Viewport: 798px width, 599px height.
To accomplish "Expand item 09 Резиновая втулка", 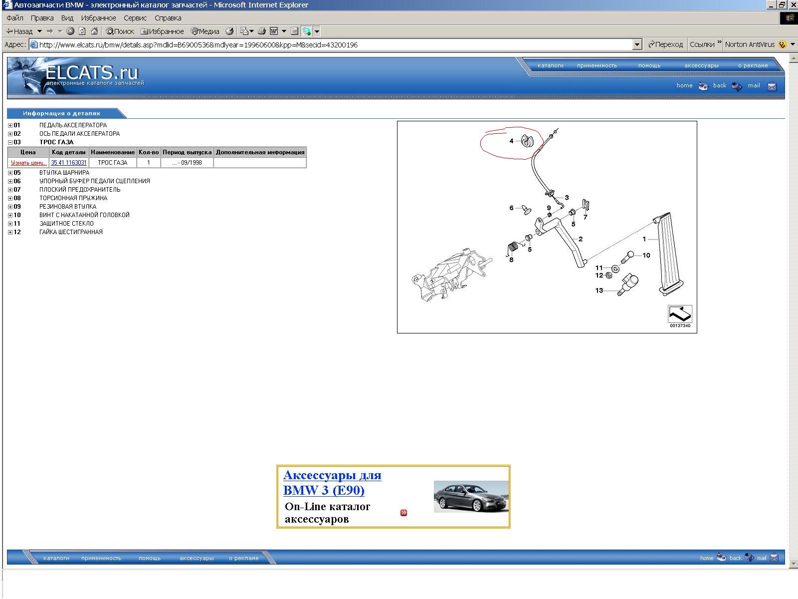I will (10, 207).
